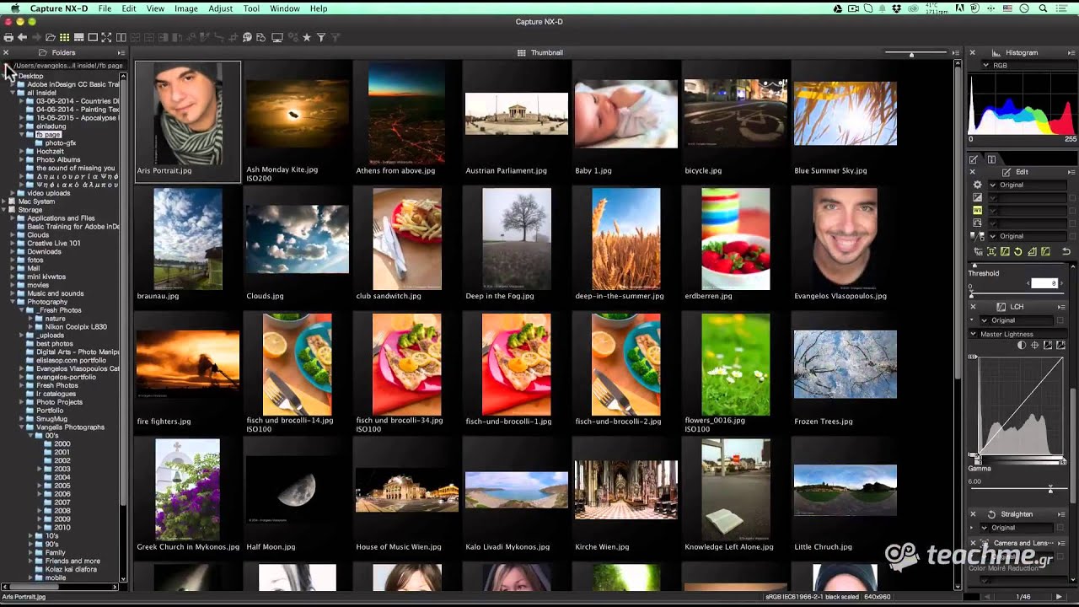Expand the Mac System tree node
1079x607 pixels.
[x=5, y=201]
